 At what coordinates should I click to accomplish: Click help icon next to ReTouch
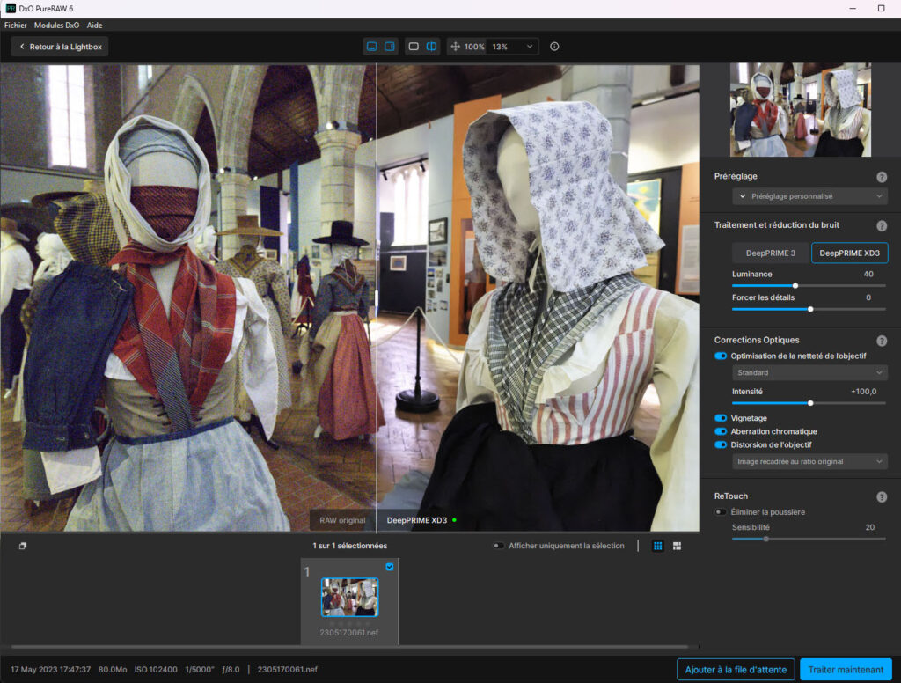882,497
